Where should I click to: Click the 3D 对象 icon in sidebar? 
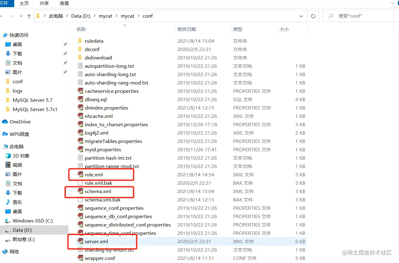[8, 156]
